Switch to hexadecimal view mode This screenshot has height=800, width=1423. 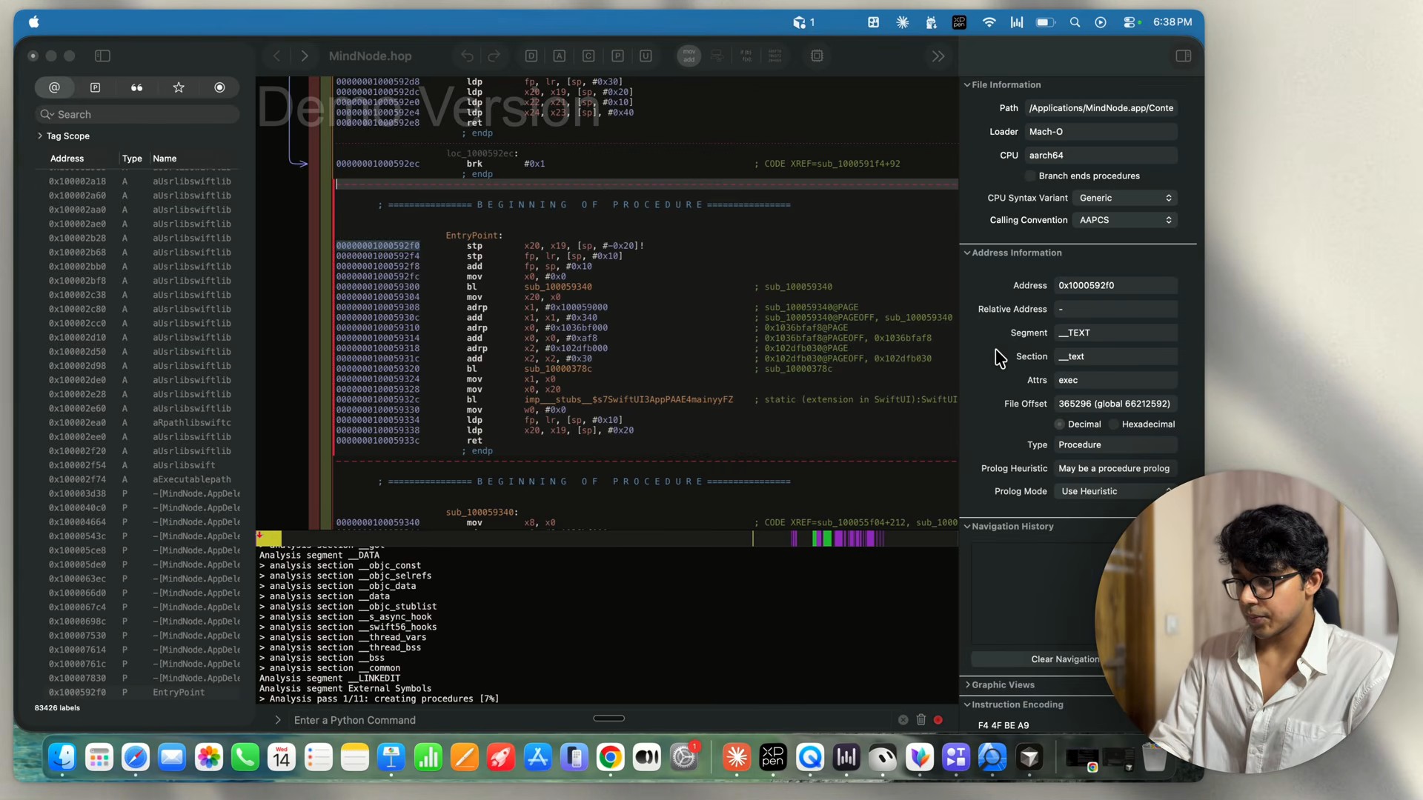pos(774,56)
